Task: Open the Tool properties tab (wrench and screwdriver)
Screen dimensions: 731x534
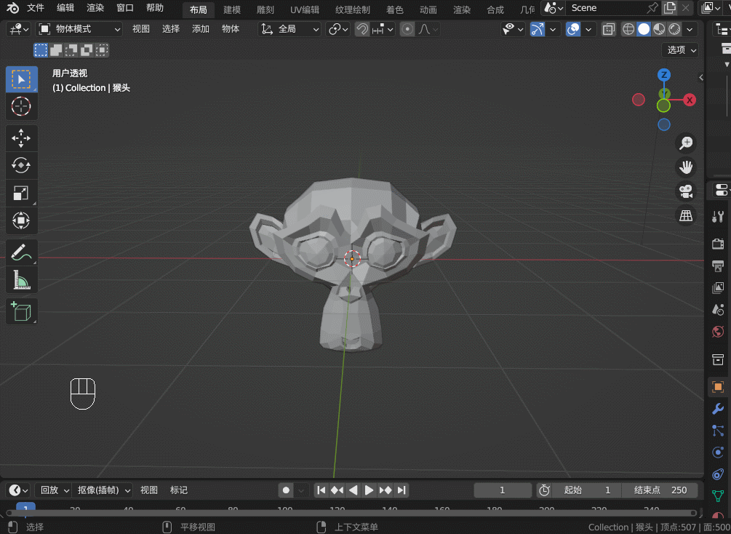Action: coord(718,216)
